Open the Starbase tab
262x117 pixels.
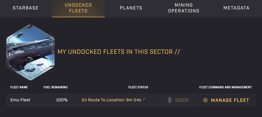click(26, 8)
